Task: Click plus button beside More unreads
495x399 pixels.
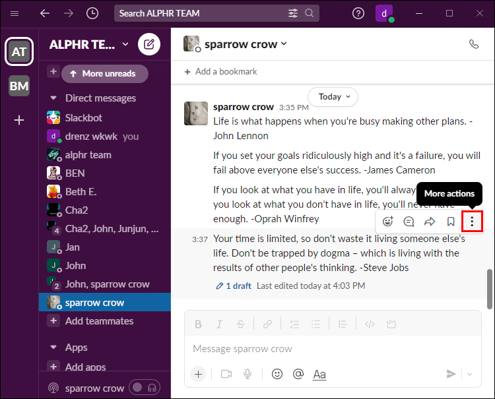Action: pos(53,71)
